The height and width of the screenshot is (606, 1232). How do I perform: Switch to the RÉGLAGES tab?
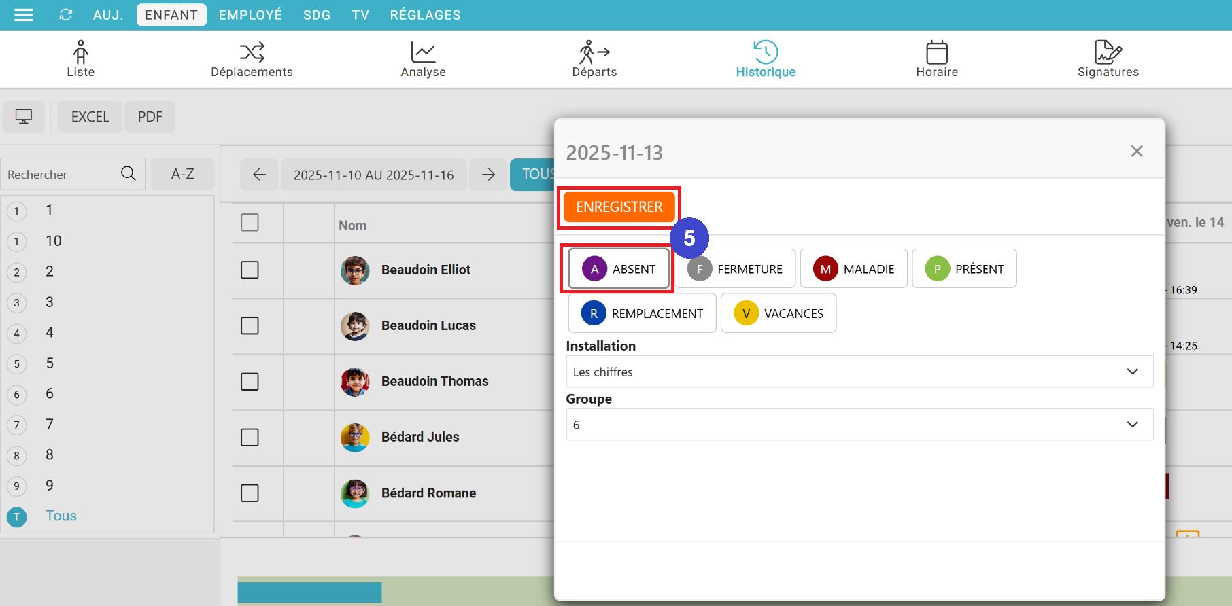click(425, 15)
